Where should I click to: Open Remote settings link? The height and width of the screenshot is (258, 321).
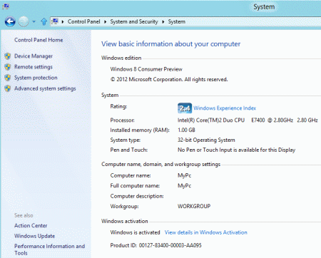click(34, 67)
